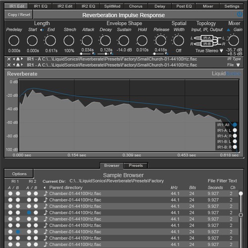The image size is (248, 248).
Task: Show the Presets tab
Action: (x=136, y=166)
